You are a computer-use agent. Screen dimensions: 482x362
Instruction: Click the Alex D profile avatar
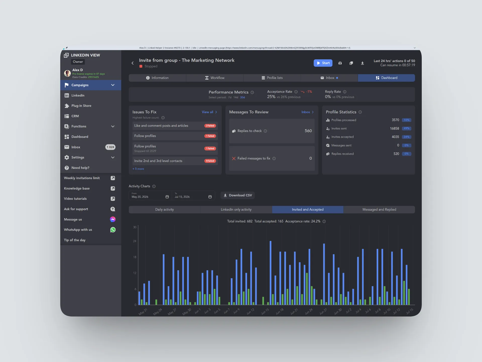[x=67, y=73]
